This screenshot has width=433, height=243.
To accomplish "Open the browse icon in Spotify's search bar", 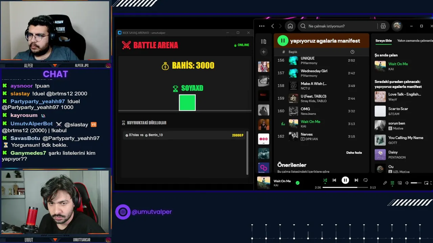I will click(383, 26).
